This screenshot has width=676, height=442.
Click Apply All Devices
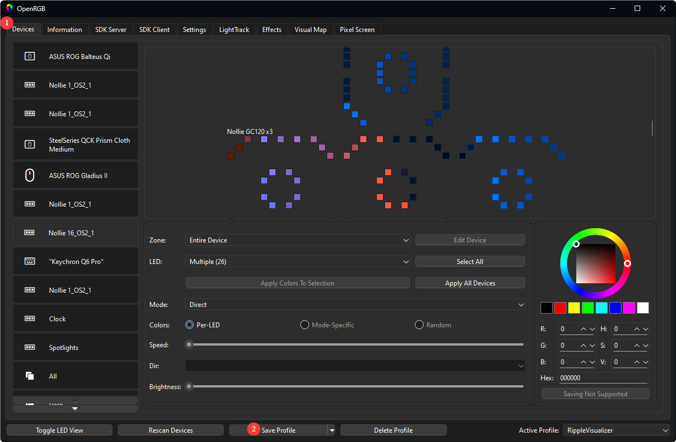tap(470, 283)
